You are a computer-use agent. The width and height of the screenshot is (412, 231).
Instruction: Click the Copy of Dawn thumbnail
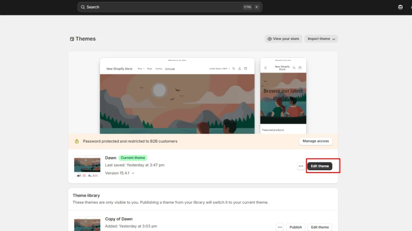point(87,224)
